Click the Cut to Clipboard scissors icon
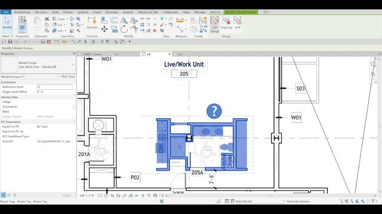The image size is (382, 214). (47, 18)
